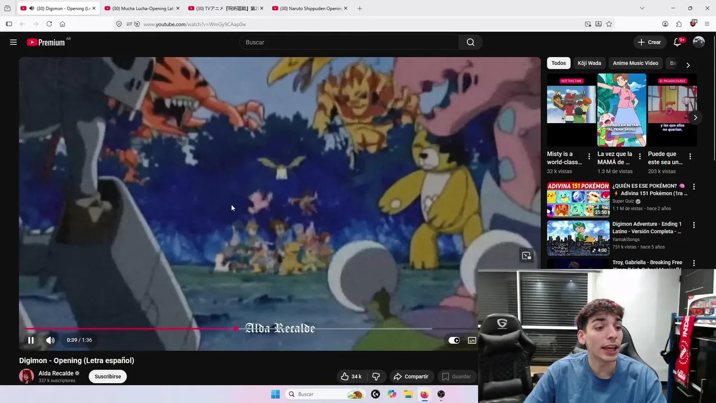Toggle subtitles in the video player
716x403 pixels.
472,340
